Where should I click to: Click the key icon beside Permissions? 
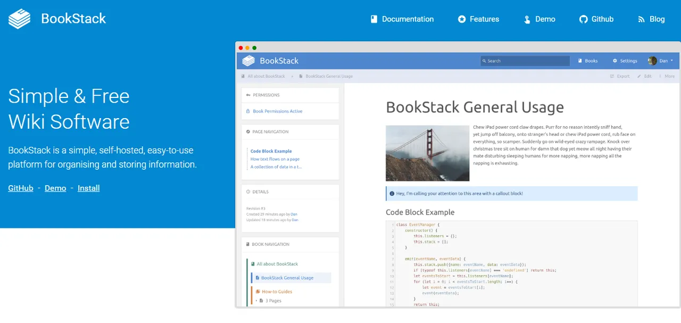pos(248,95)
